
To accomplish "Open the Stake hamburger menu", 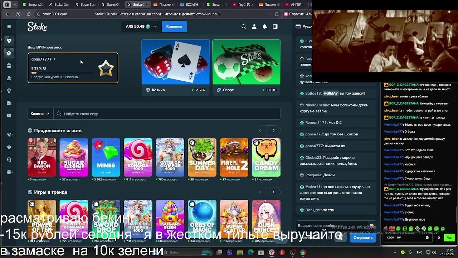I will (9, 27).
